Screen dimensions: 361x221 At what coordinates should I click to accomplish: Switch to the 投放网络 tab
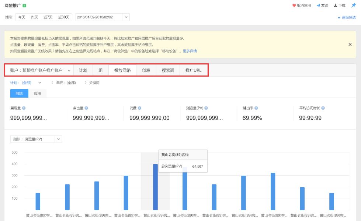pos(122,70)
